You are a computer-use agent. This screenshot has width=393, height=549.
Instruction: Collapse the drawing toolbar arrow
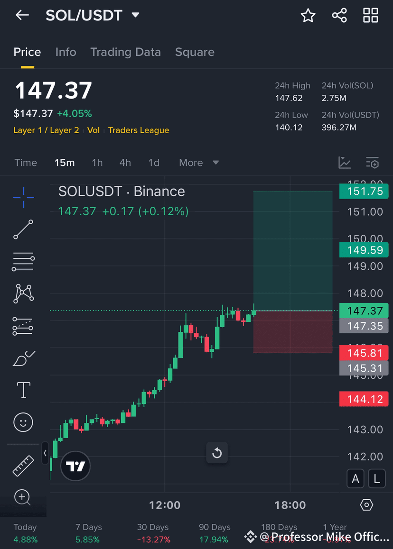tap(45, 453)
